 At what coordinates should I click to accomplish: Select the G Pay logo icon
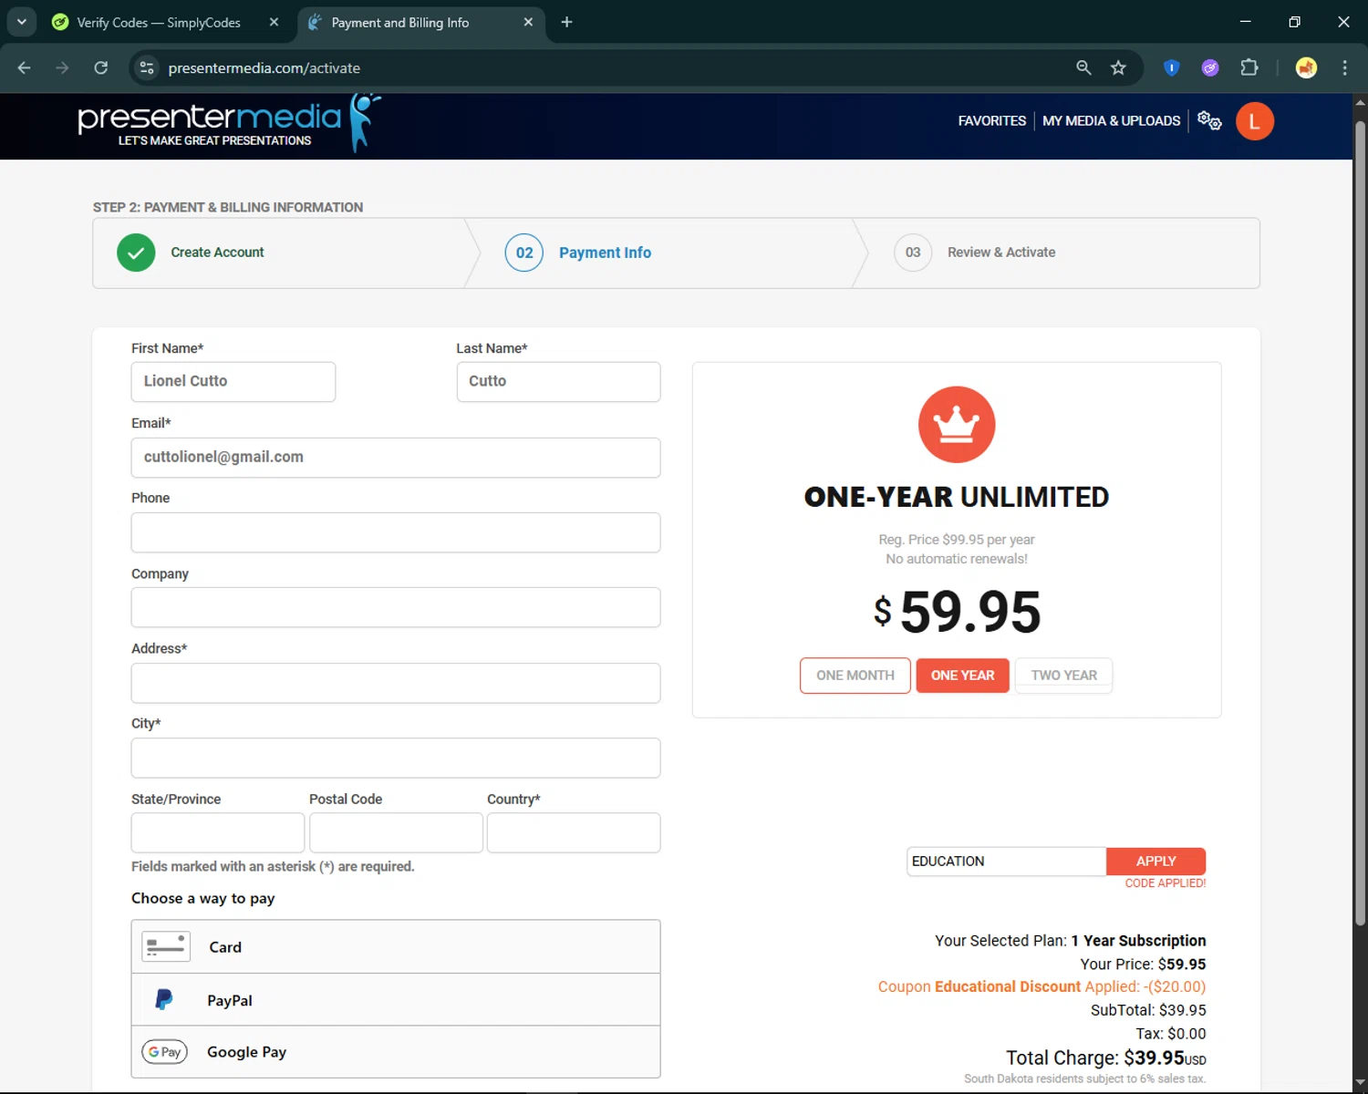pyautogui.click(x=165, y=1052)
